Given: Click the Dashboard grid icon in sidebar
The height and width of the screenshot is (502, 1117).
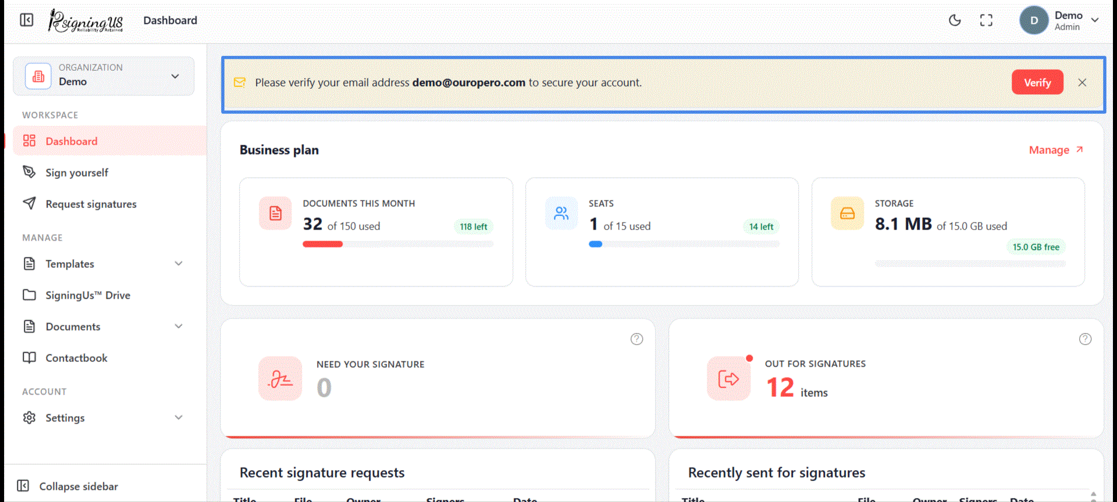Looking at the screenshot, I should [x=29, y=141].
